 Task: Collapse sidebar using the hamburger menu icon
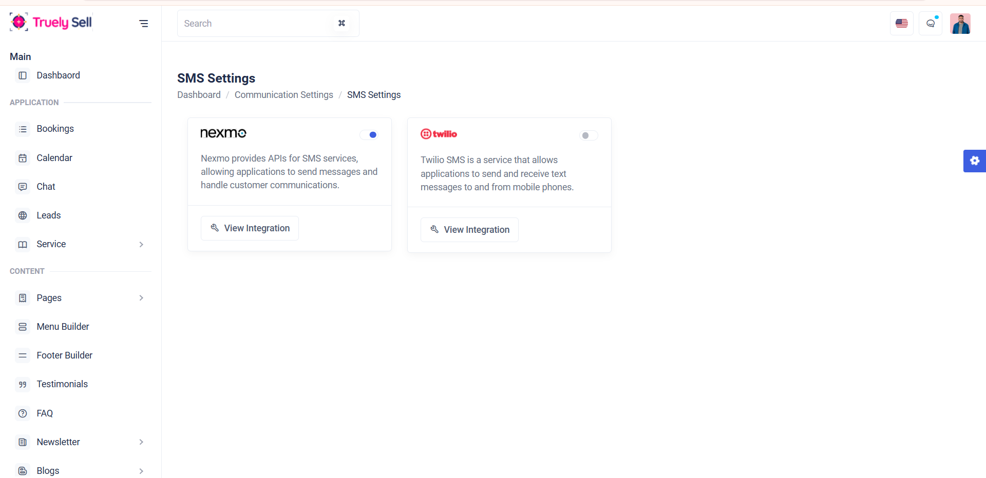[x=144, y=24]
